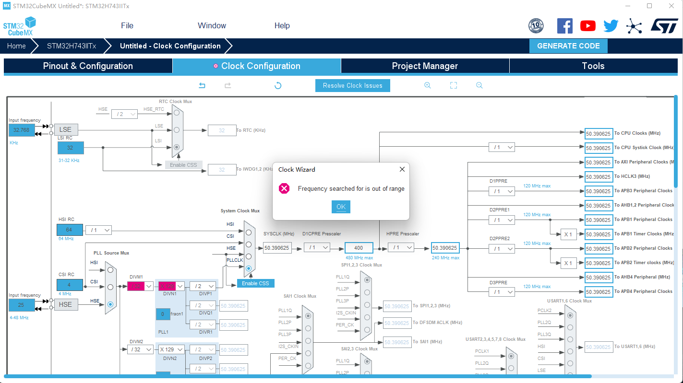Click the LSE oscillator block
The image size is (683, 383).
[66, 129]
